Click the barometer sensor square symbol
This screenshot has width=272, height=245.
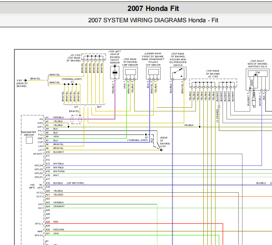(x=29, y=140)
